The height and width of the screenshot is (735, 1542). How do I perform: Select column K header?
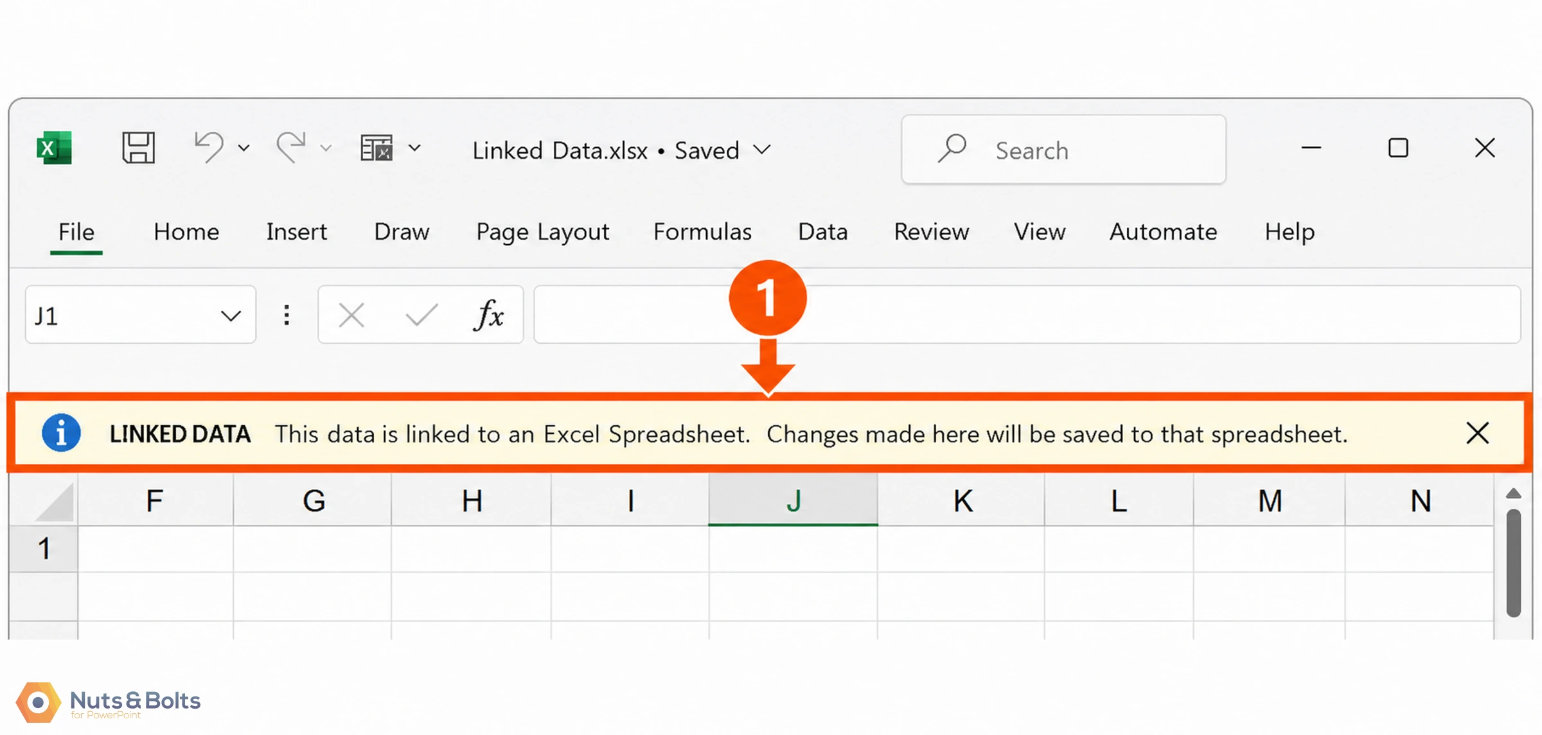click(962, 501)
